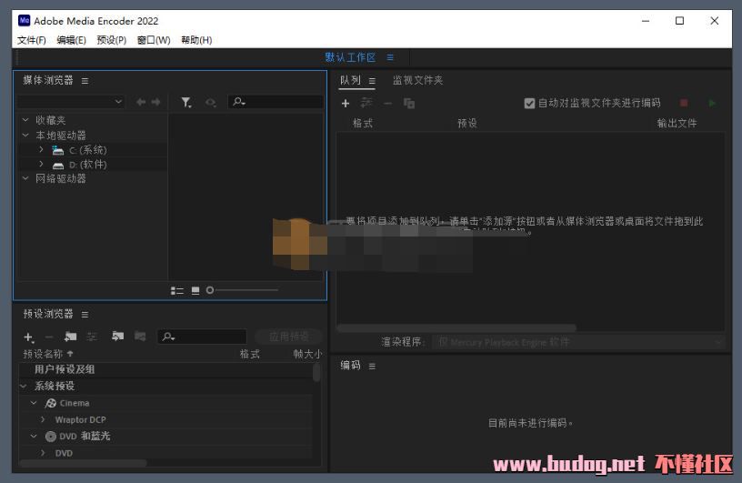Collapse the 本地驱动器 tree node
The width and height of the screenshot is (742, 483).
coord(25,135)
